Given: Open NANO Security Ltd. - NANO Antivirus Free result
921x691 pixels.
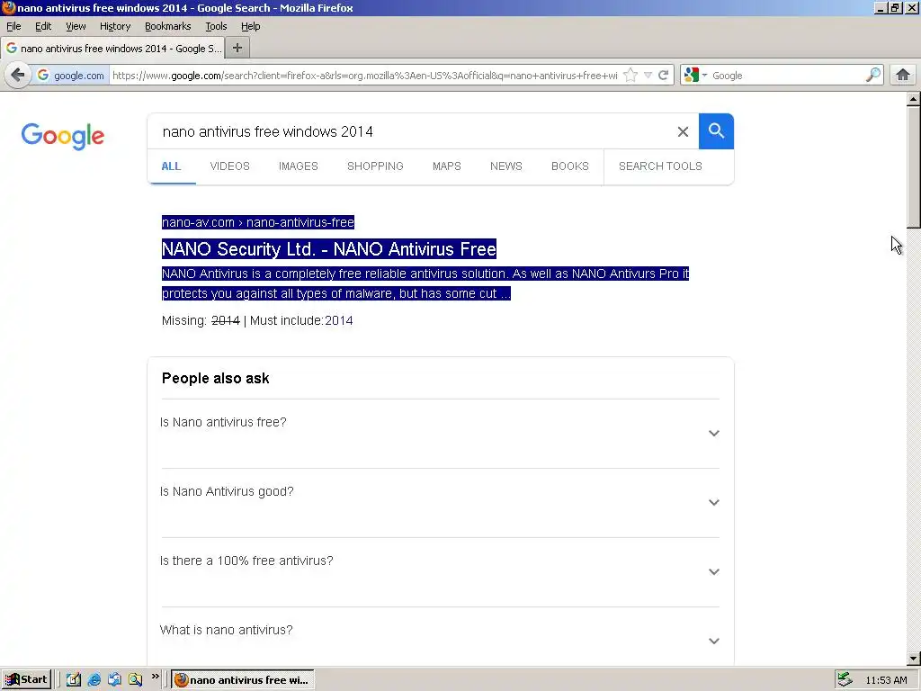Looking at the screenshot, I should coord(329,248).
